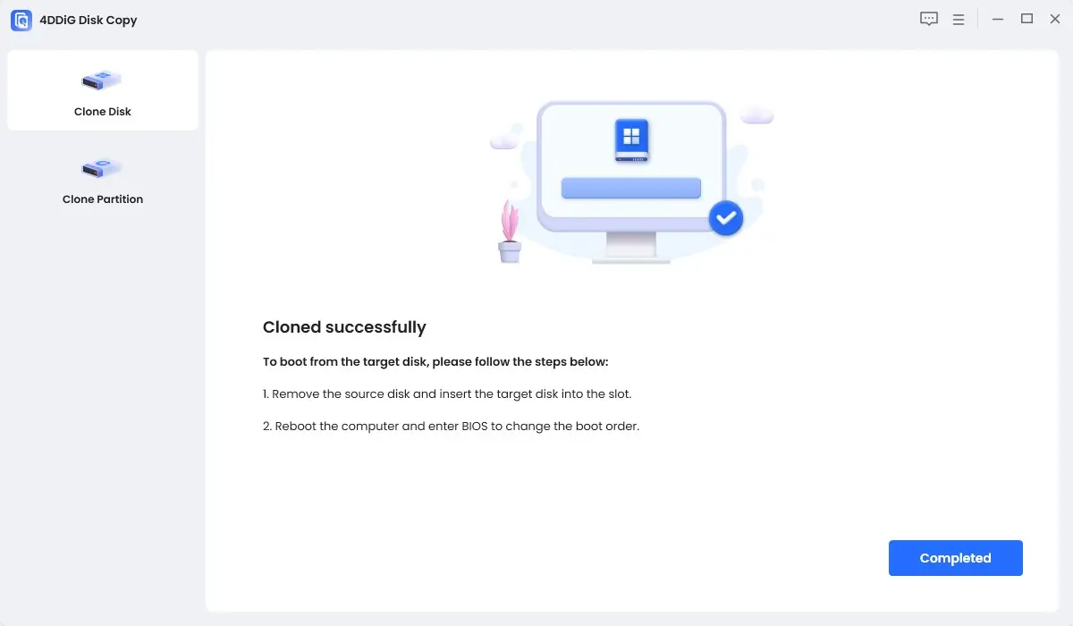Click the Completed button
The image size is (1073, 626).
(956, 558)
